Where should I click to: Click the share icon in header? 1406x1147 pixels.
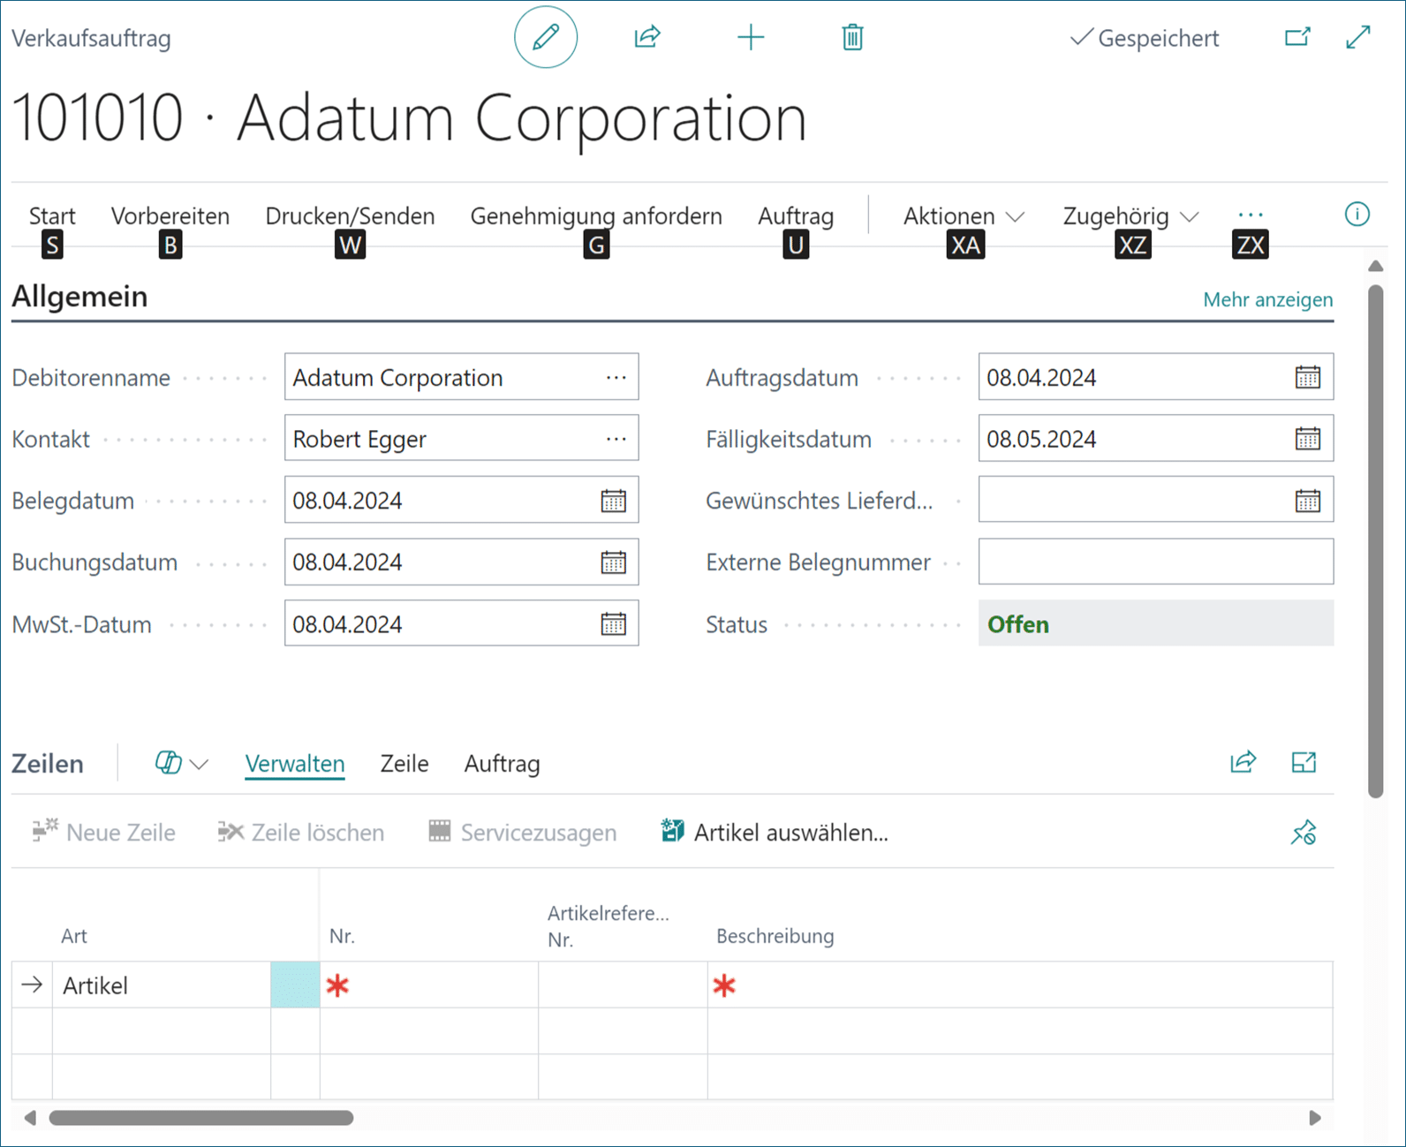[647, 37]
